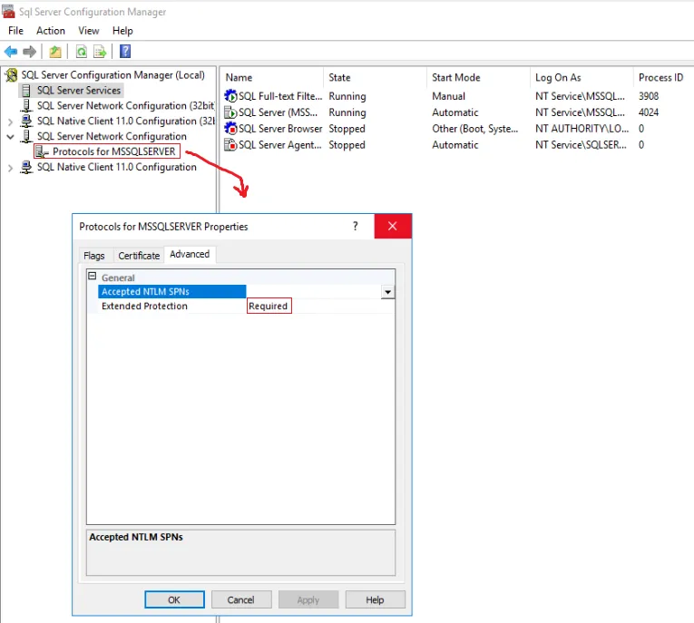Click the Forward arrow toolbar icon
The height and width of the screenshot is (623, 694).
coord(29,52)
